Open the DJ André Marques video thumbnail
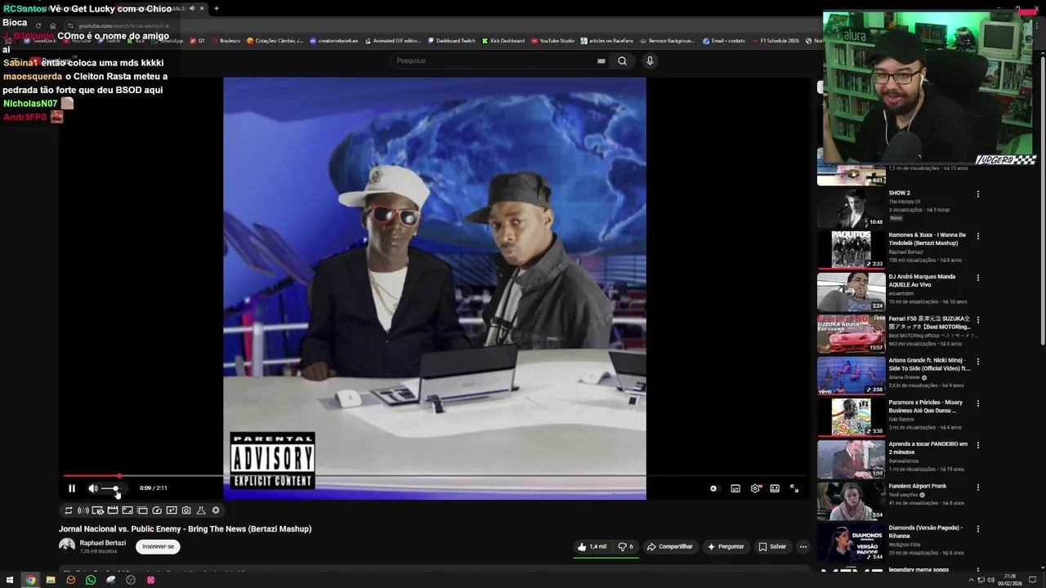 click(x=851, y=292)
